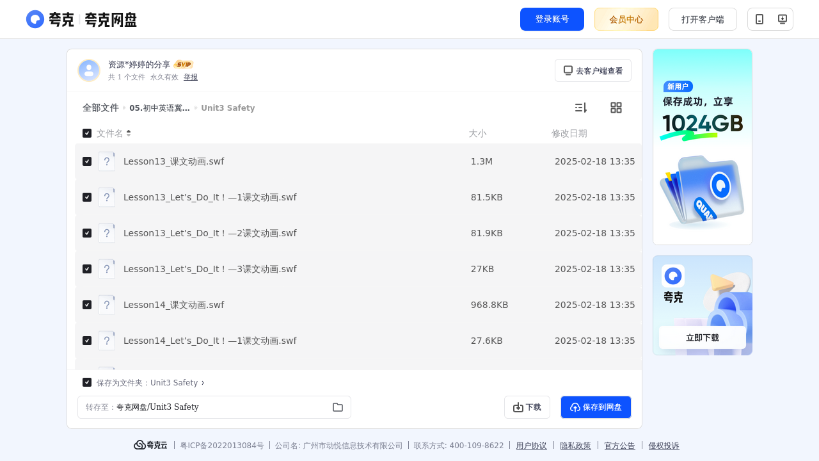
Task: Click the sharer's avatar icon
Action: coord(89,70)
